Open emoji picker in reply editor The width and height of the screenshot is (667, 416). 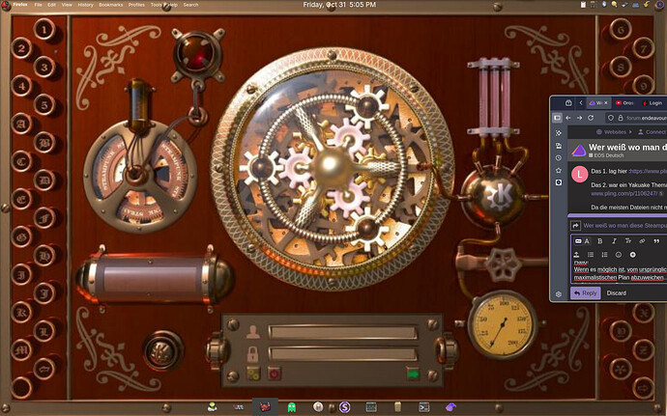(x=619, y=255)
